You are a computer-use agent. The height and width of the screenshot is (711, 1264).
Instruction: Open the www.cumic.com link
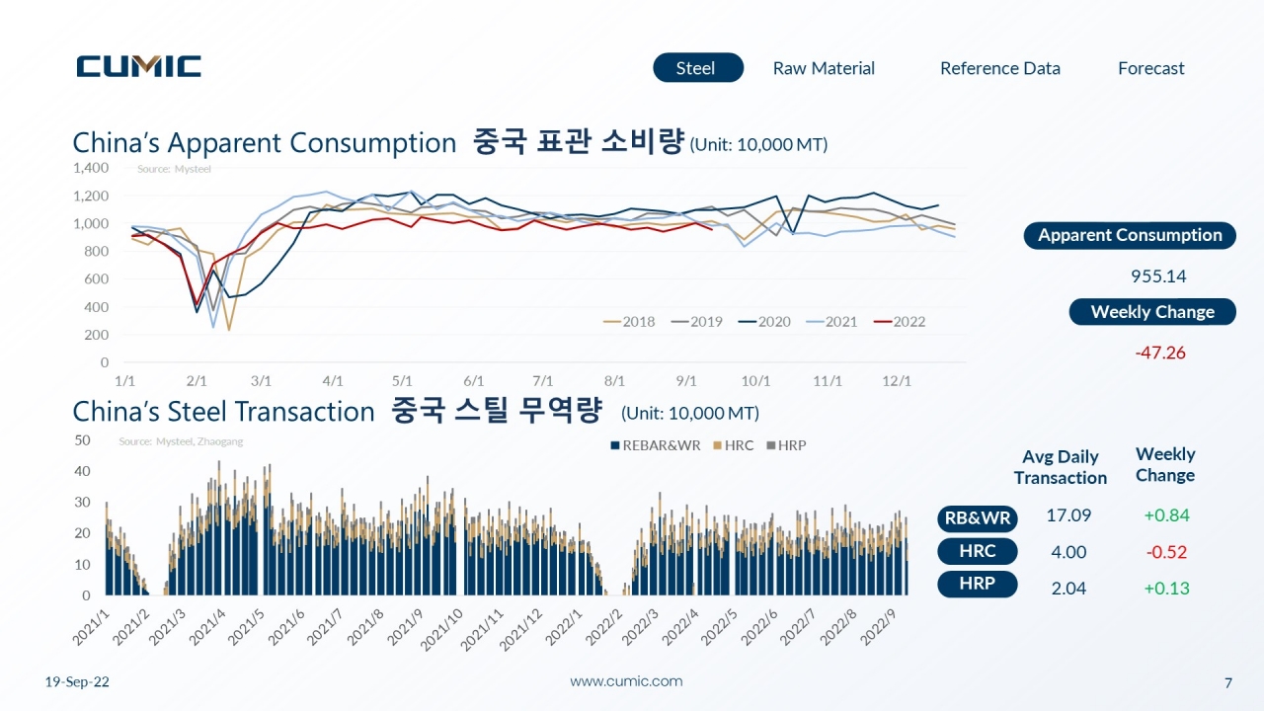coord(626,681)
